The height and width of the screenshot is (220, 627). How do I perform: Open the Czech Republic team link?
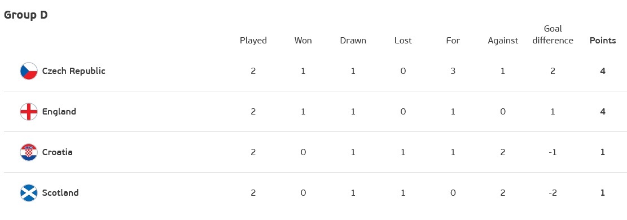(x=73, y=71)
